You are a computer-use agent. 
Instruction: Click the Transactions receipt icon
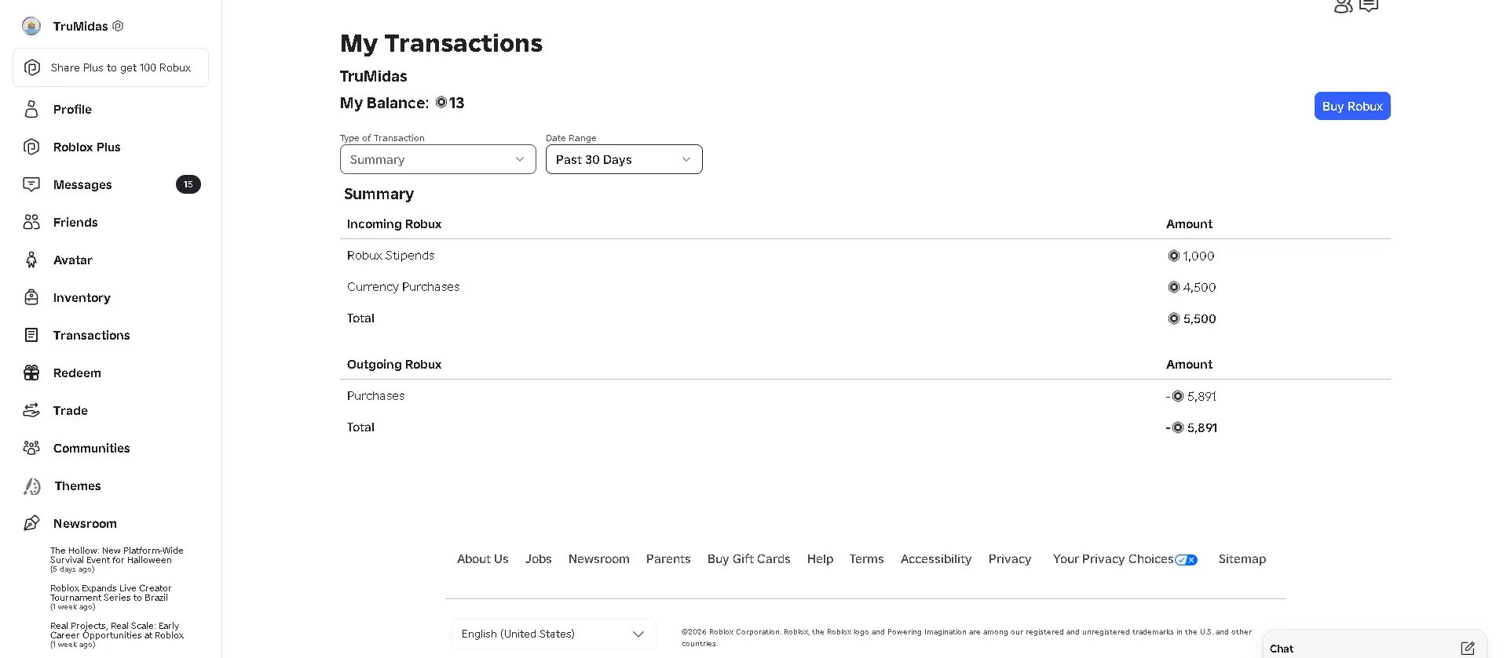(31, 335)
